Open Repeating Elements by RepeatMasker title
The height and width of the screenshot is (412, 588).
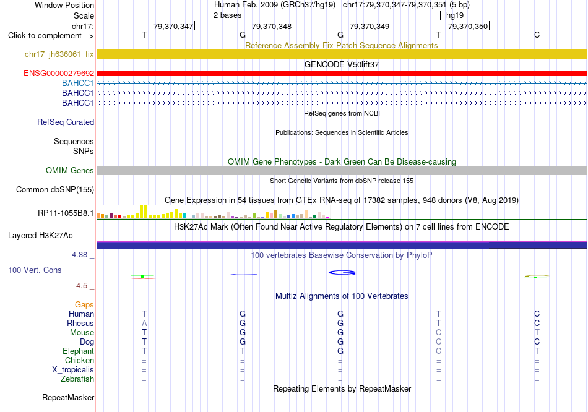tap(342, 388)
